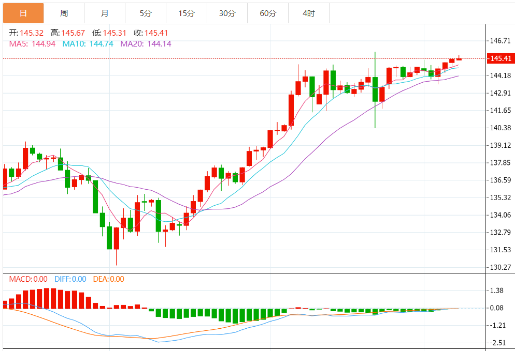Click the DEA:0.00 indicator label

pyautogui.click(x=108, y=279)
